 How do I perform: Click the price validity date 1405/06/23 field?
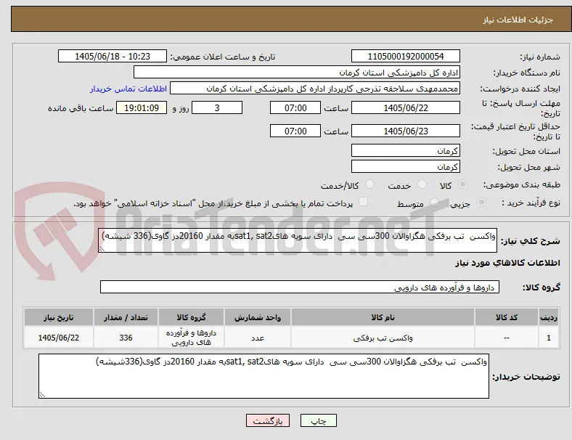pos(406,131)
